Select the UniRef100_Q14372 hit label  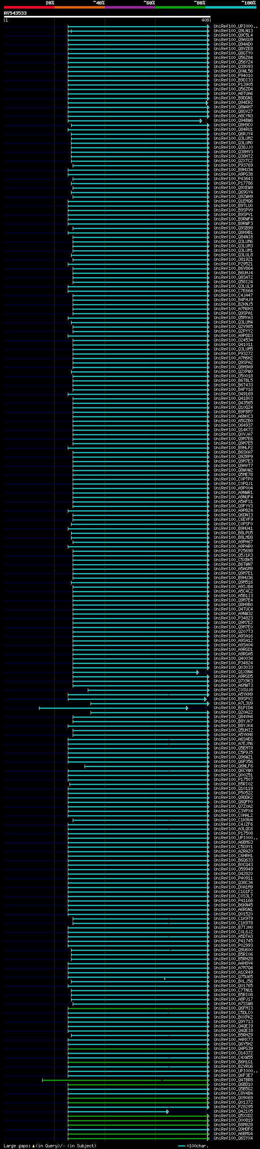pos(233,1053)
